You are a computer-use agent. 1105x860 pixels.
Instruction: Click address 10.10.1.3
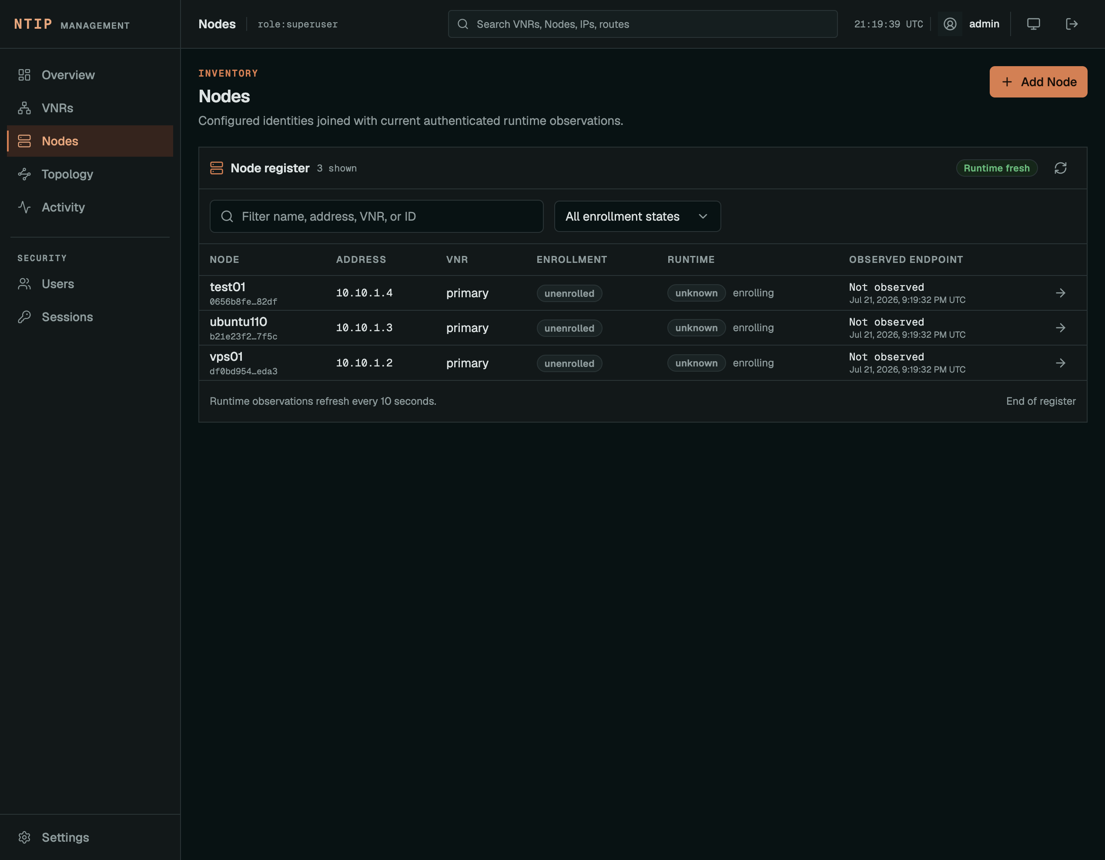(364, 327)
